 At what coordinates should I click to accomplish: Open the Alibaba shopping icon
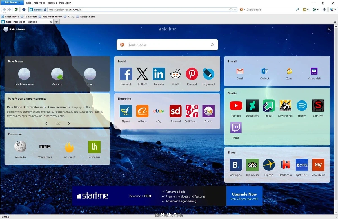(142, 111)
